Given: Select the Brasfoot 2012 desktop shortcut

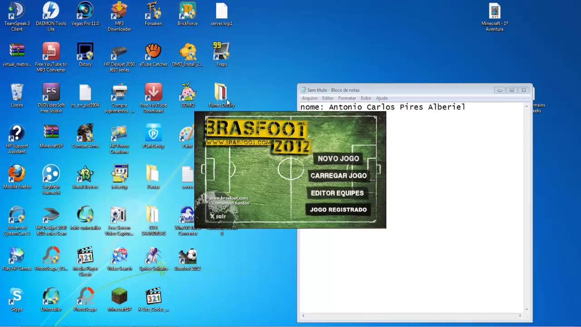Looking at the screenshot, I should [x=187, y=259].
